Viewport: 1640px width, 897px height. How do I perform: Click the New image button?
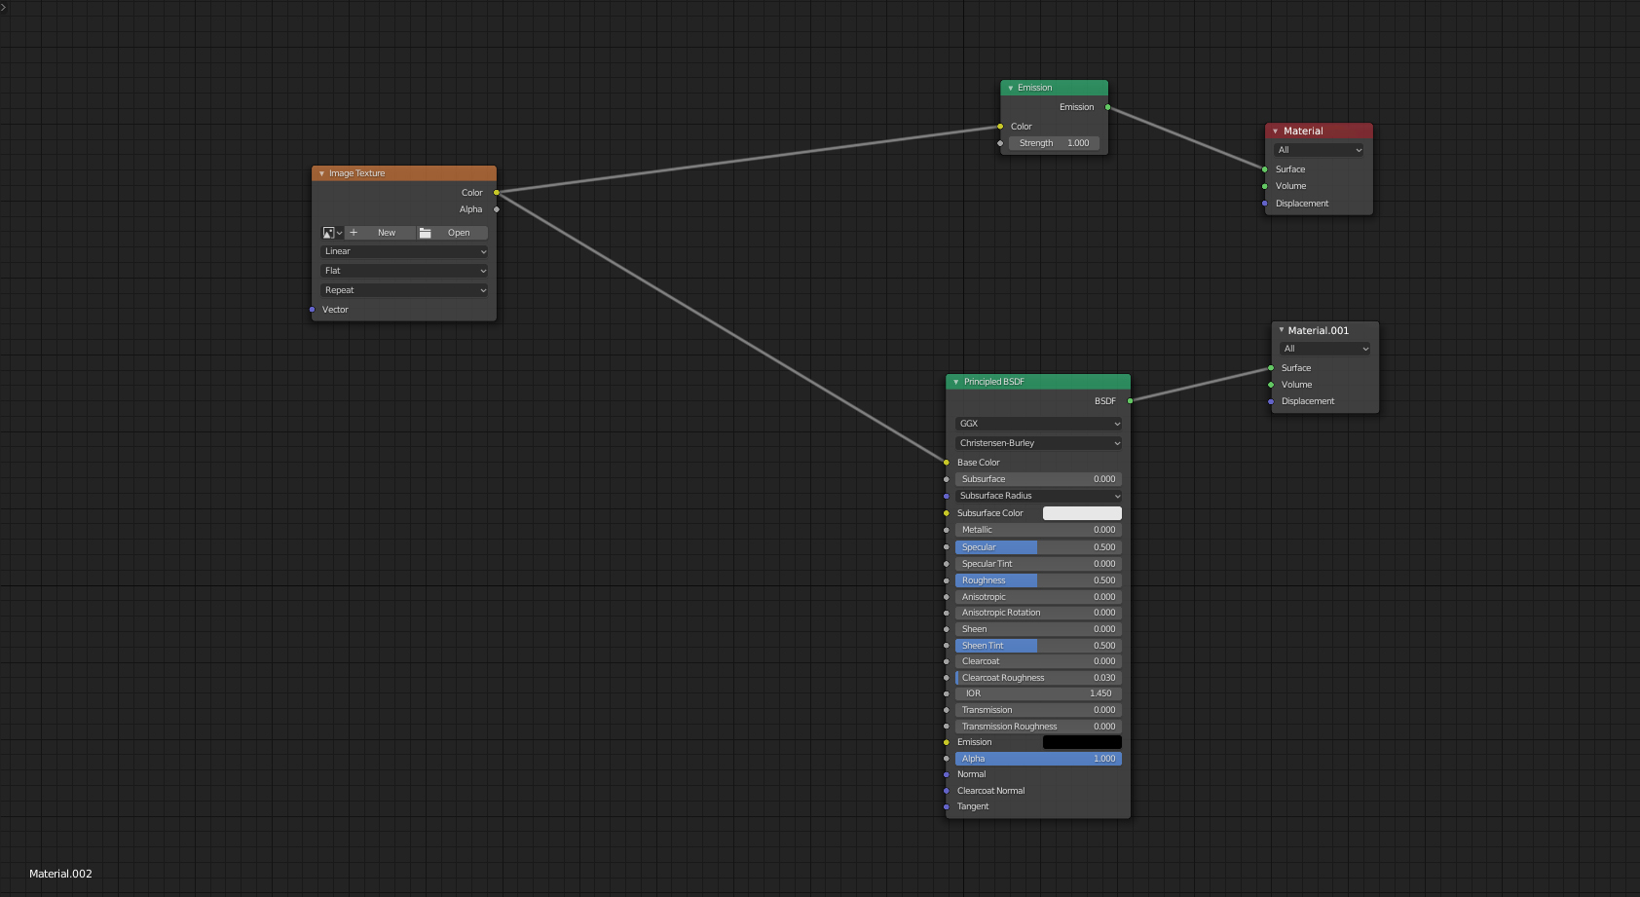381,233
